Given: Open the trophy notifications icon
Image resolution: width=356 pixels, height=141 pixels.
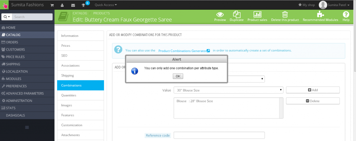Looking at the screenshot, I should click(83, 5).
